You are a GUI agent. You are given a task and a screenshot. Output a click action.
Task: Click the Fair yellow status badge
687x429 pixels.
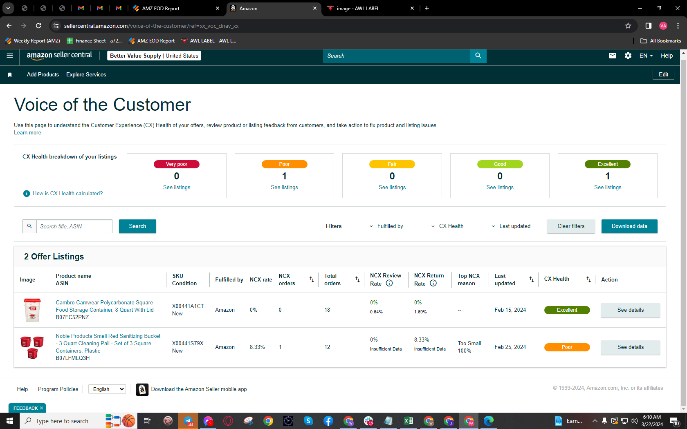392,164
